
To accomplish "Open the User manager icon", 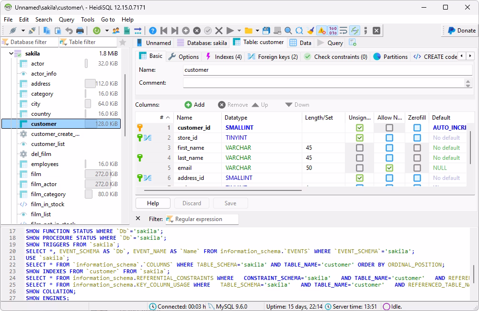I will (x=116, y=31).
